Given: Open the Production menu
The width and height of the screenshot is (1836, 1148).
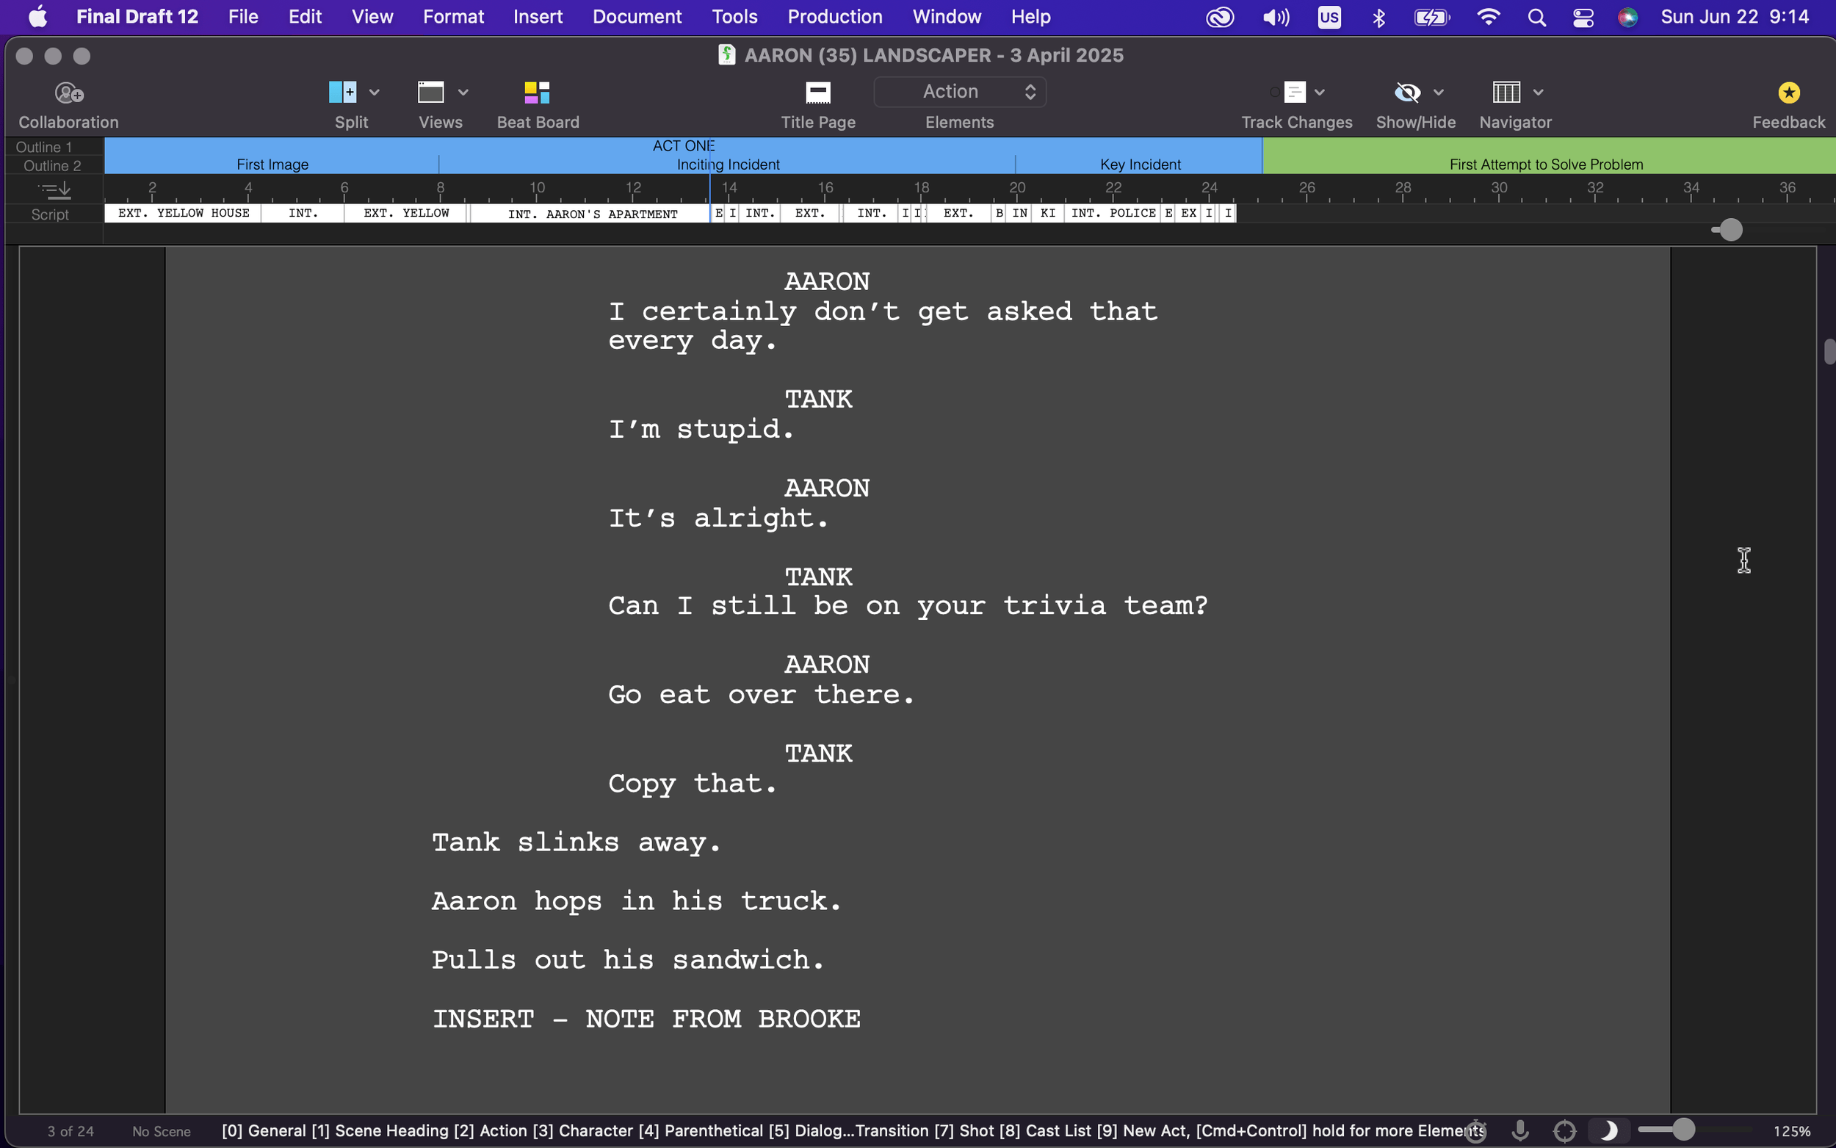Looking at the screenshot, I should click(834, 17).
